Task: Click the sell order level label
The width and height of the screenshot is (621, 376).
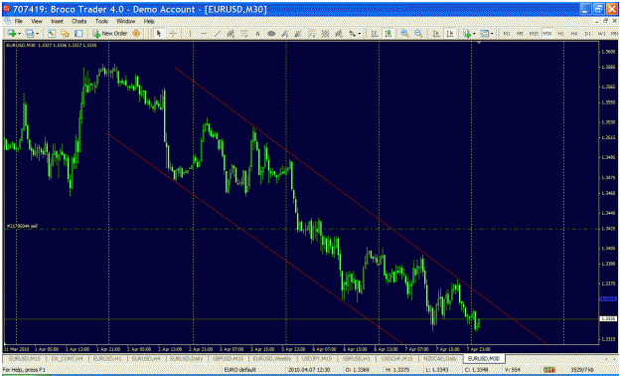Action: (x=22, y=226)
